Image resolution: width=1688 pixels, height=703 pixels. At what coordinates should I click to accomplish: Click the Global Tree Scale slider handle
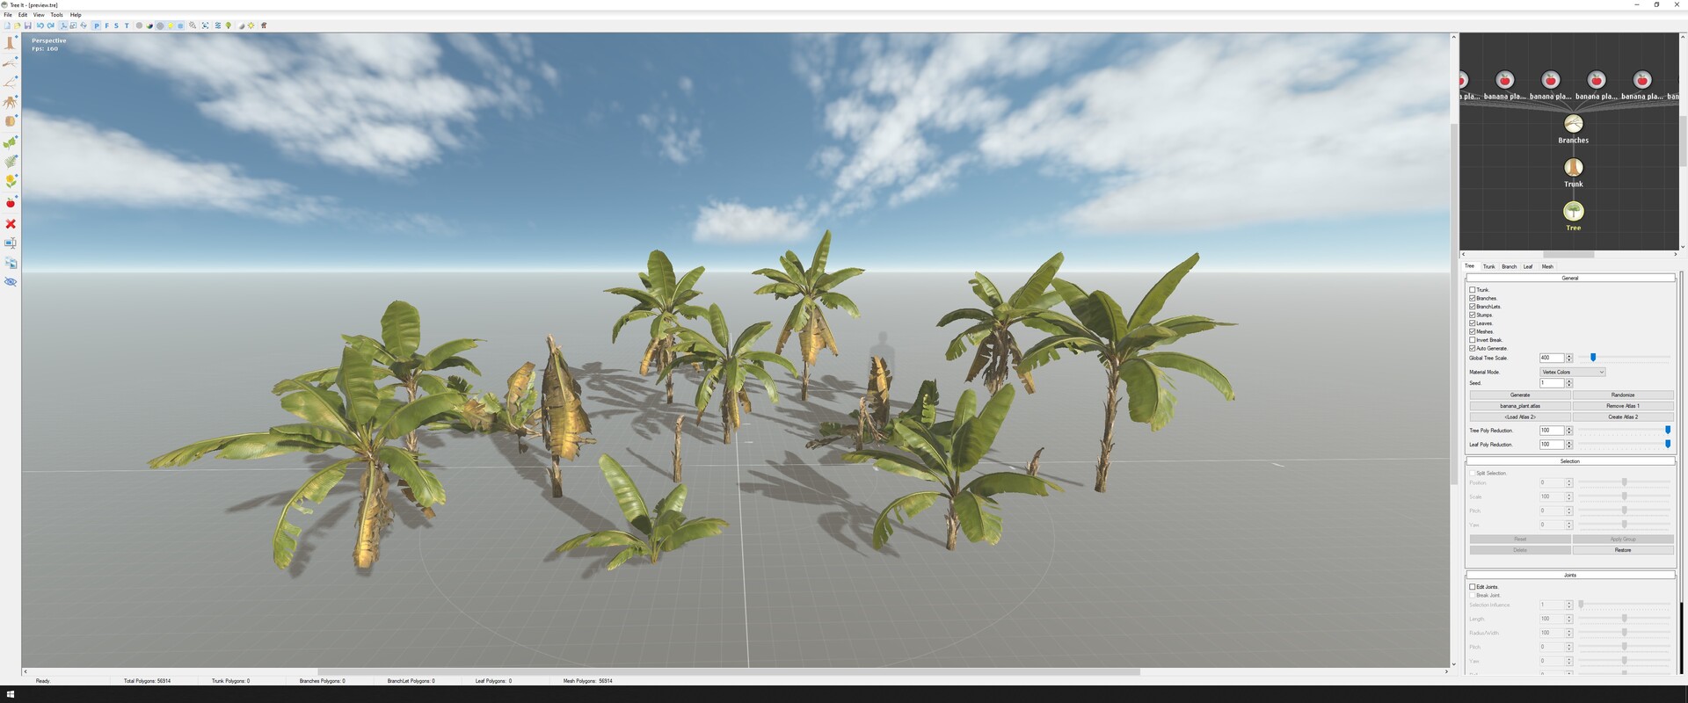(x=1593, y=358)
